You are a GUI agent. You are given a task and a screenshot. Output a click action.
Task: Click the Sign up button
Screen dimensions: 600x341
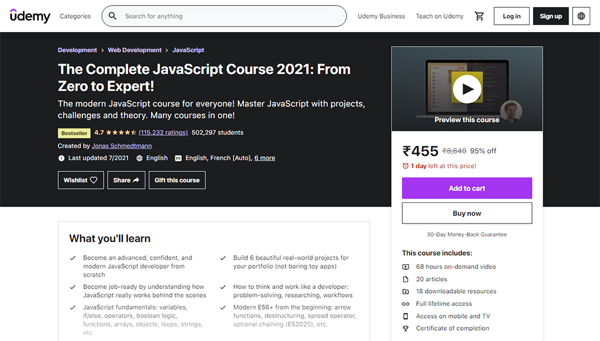coord(551,16)
